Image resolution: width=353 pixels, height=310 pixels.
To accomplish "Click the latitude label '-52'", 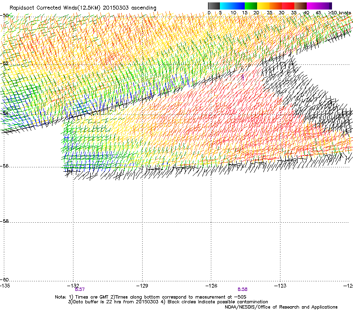I will tap(4, 63).
